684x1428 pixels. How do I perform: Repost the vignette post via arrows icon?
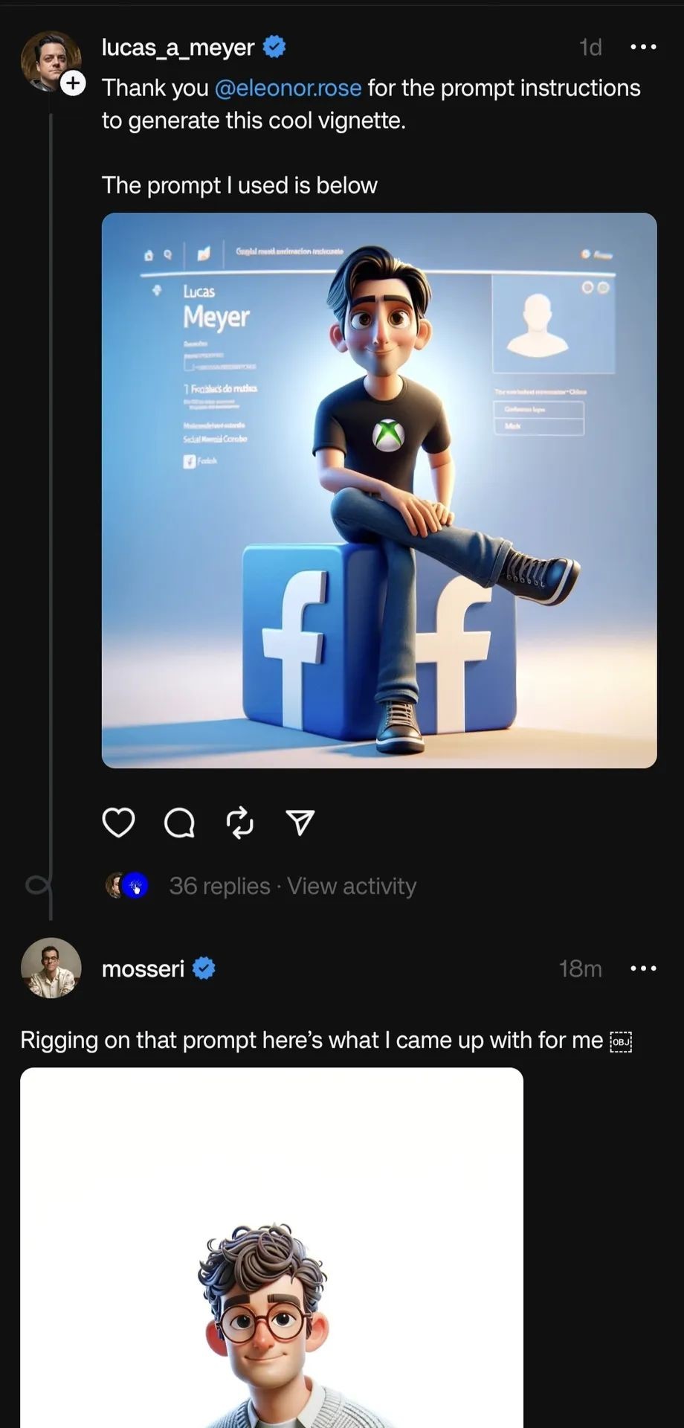239,823
